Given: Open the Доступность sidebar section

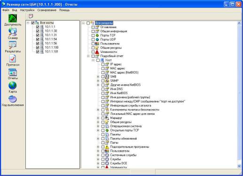Looking at the screenshot, I should 13,20.
